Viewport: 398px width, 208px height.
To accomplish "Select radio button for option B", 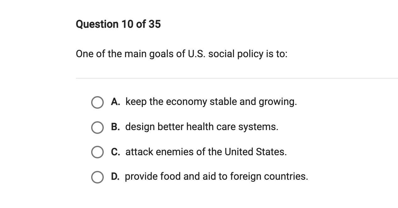I will [97, 128].
